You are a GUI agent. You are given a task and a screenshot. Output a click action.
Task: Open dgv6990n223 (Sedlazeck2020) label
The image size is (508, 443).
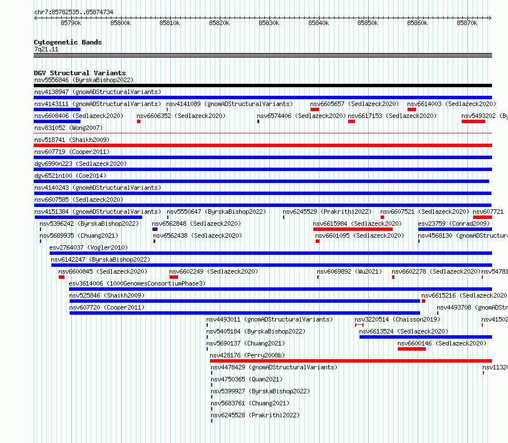[x=80, y=164]
